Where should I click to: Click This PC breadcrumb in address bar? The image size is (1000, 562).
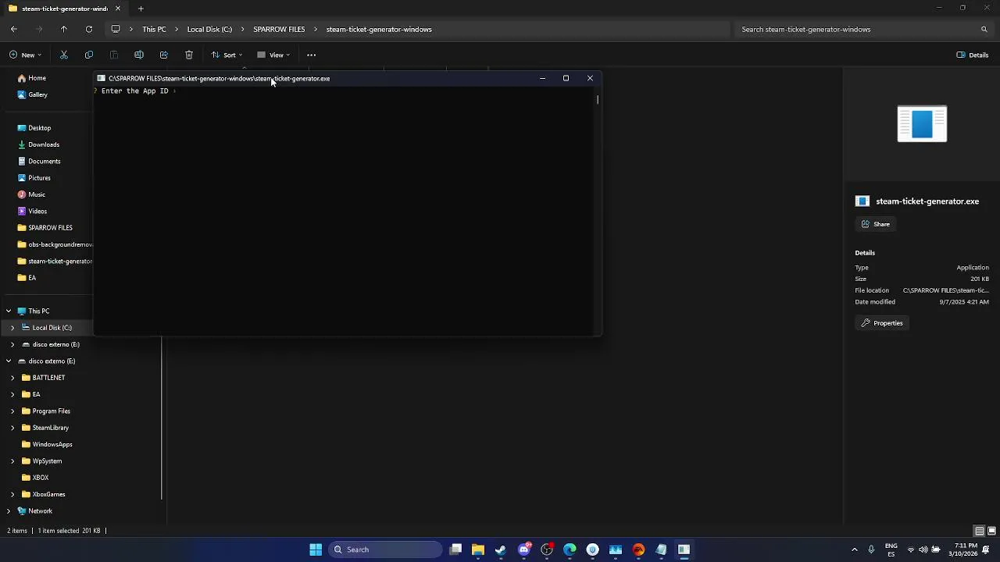pos(154,29)
